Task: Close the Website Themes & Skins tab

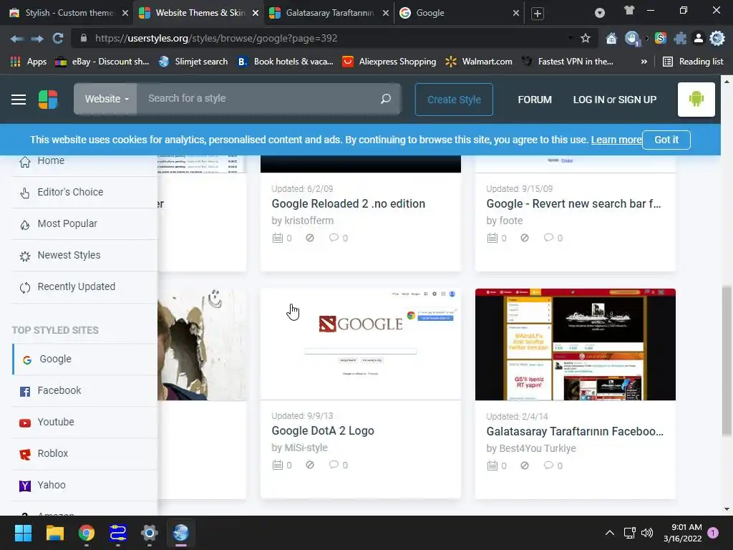Action: [256, 13]
